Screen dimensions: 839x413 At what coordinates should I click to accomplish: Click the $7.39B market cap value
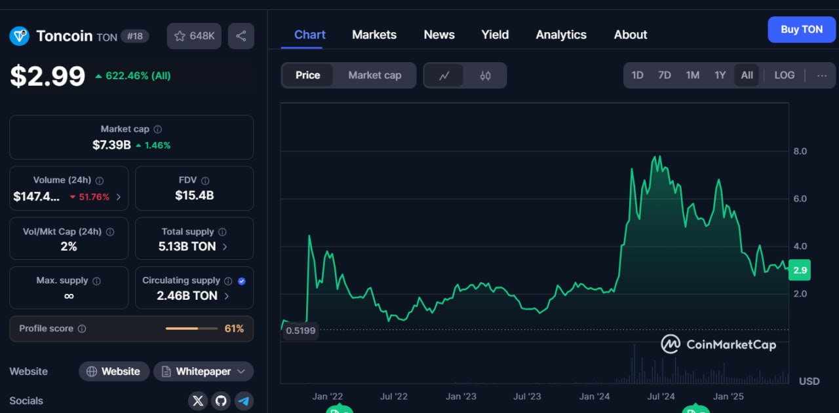111,145
